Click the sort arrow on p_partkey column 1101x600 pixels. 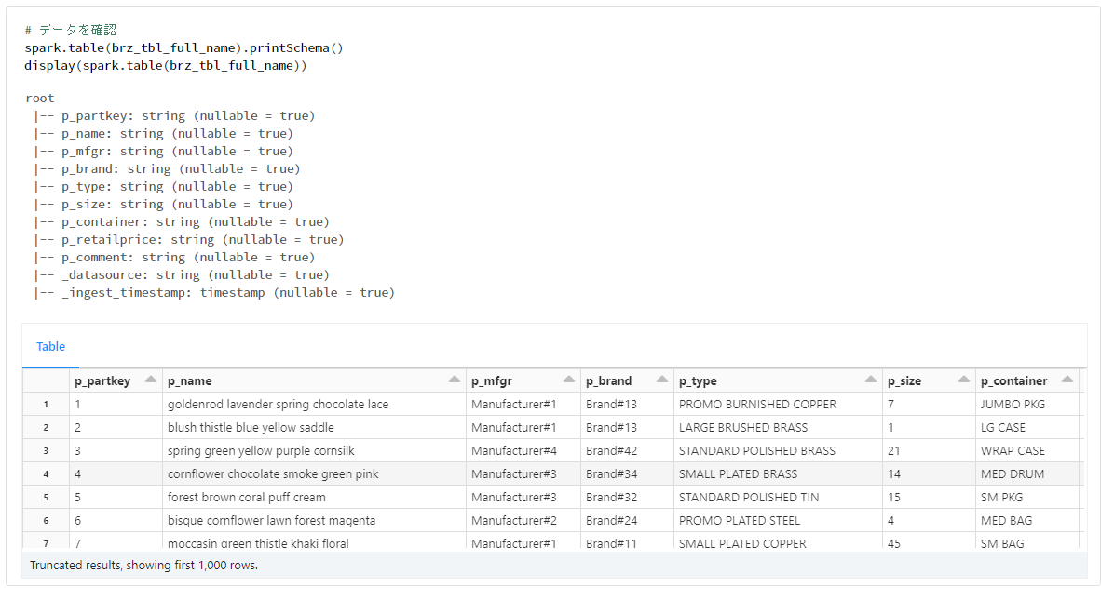click(149, 379)
